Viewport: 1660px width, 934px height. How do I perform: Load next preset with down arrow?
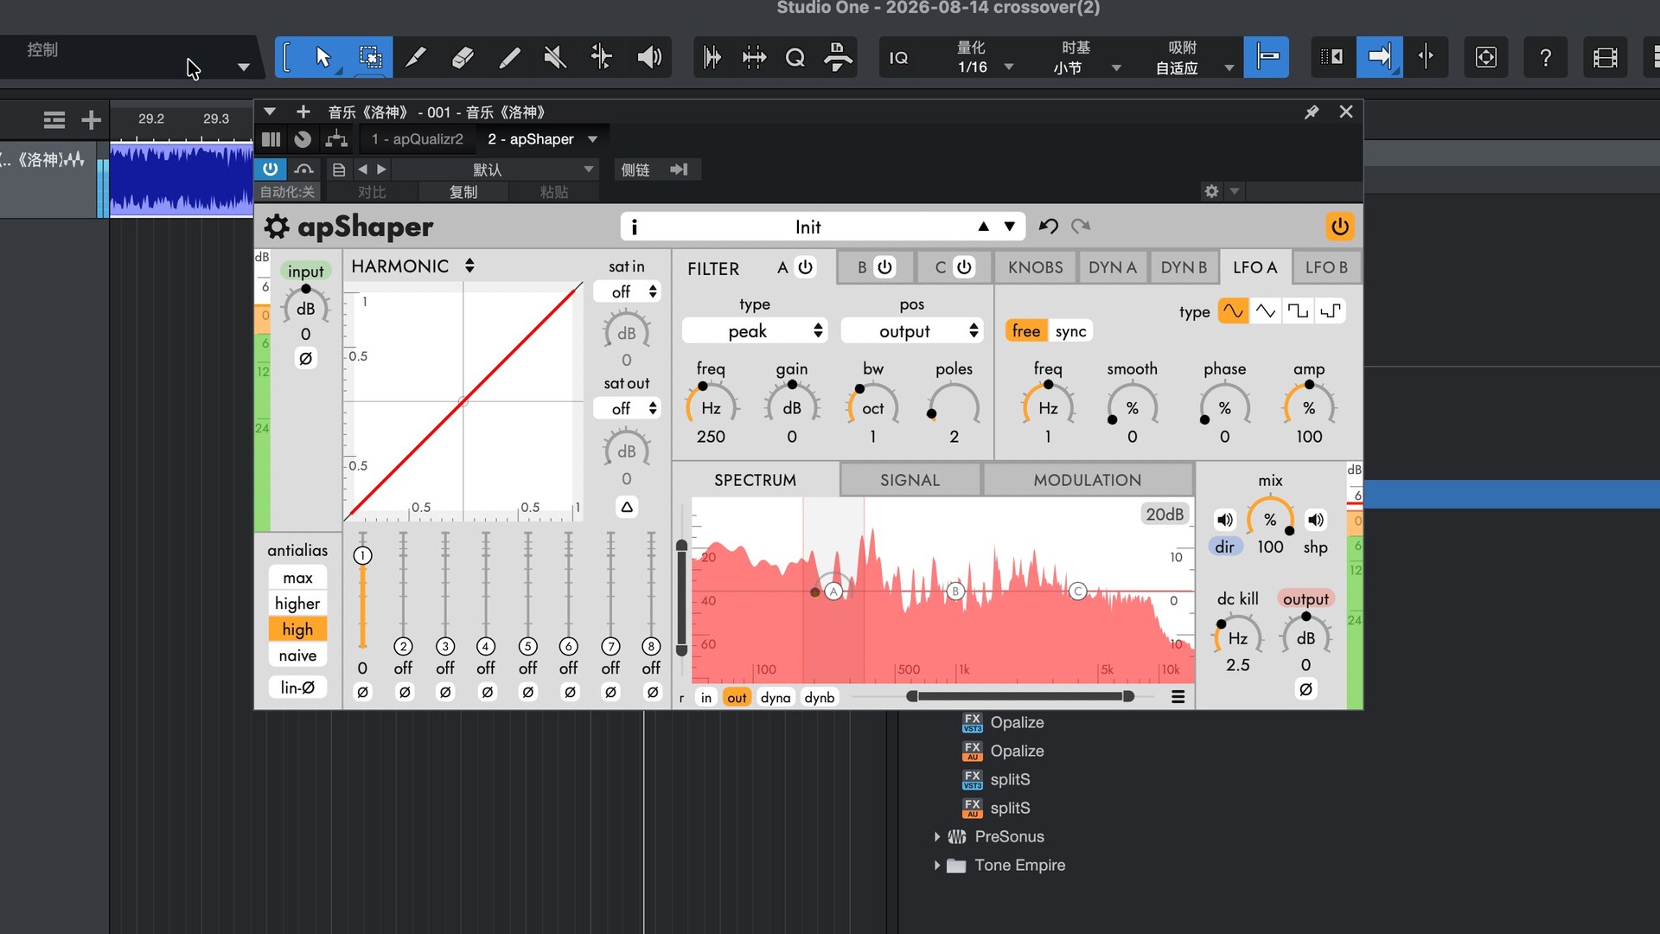pos(1009,227)
